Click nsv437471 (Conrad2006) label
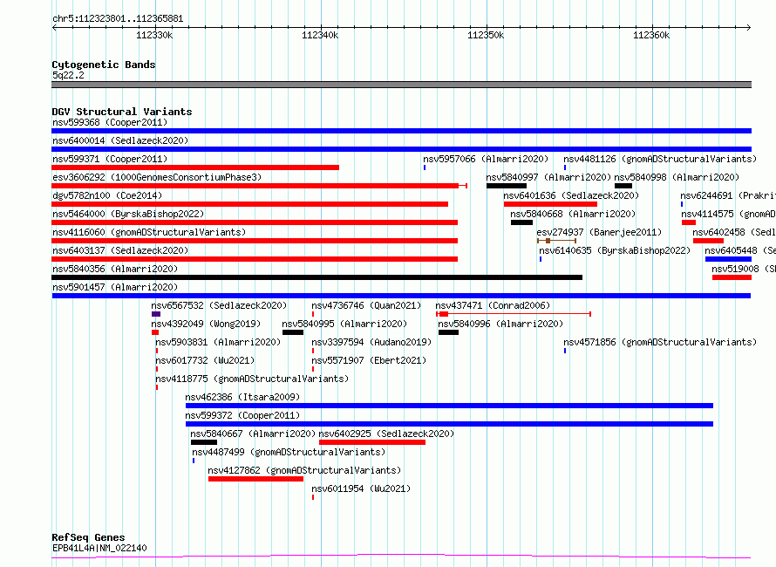 [x=493, y=305]
